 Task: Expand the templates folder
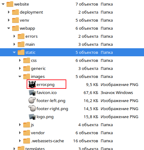pos(14,148)
